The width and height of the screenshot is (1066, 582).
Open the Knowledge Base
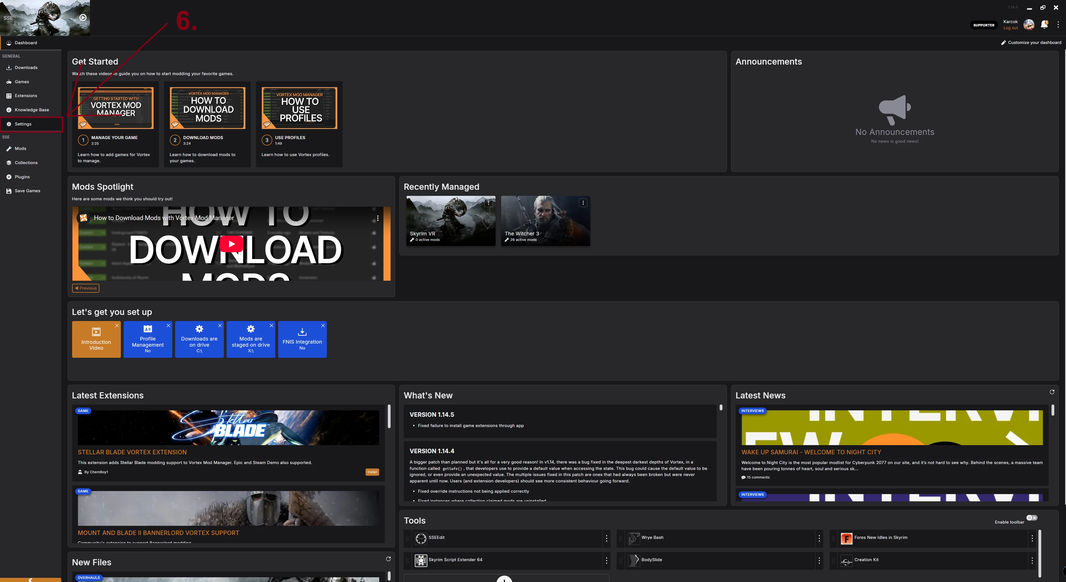click(x=31, y=110)
